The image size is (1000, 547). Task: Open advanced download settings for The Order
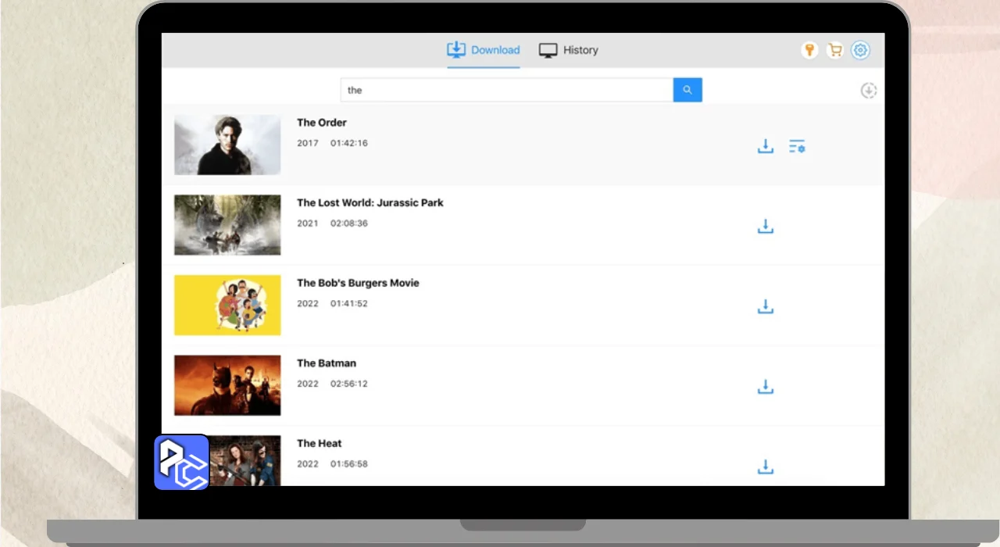pyautogui.click(x=797, y=146)
